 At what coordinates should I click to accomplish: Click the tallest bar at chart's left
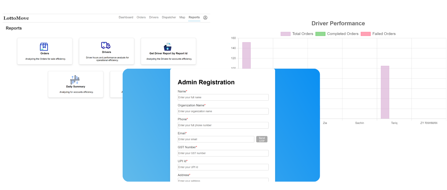(247, 55)
